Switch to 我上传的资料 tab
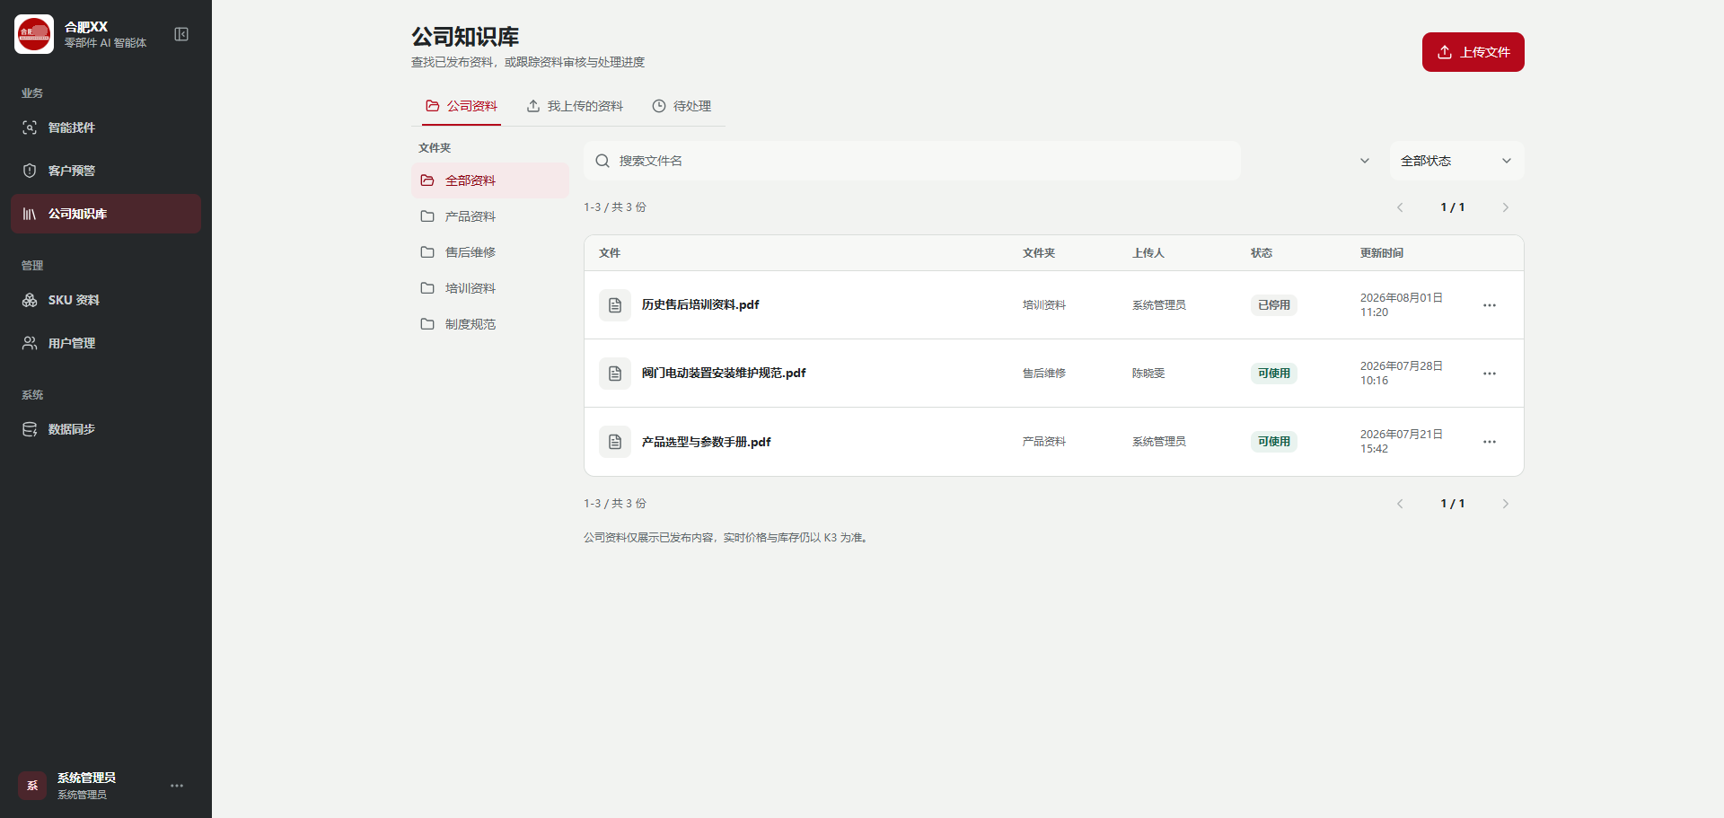This screenshot has height=818, width=1724. 575,106
